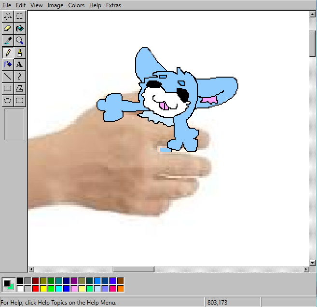Select the Pencil tool

pos(8,53)
